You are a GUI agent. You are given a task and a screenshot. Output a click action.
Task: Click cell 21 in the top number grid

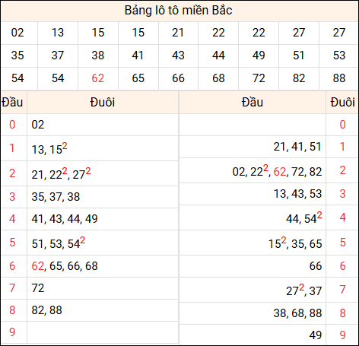pyautogui.click(x=178, y=33)
